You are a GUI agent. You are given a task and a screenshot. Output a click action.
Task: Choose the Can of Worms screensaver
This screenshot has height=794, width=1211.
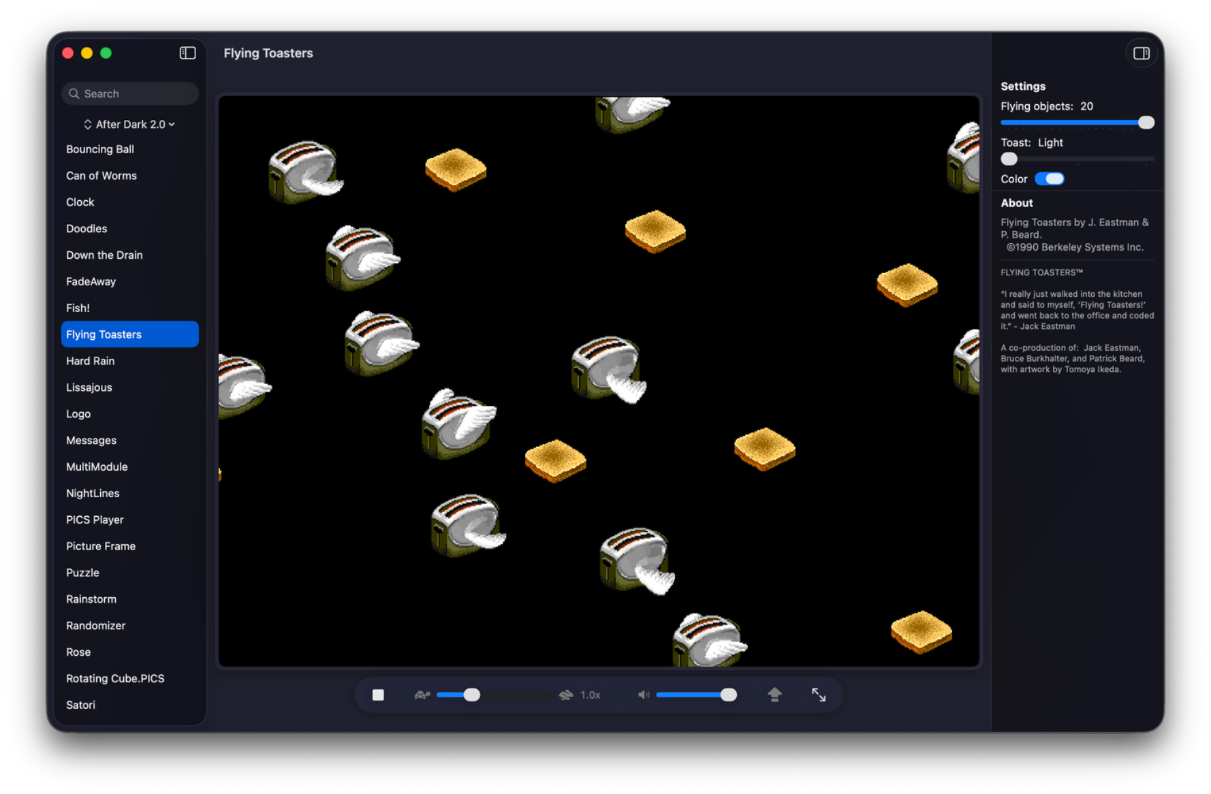click(x=101, y=176)
